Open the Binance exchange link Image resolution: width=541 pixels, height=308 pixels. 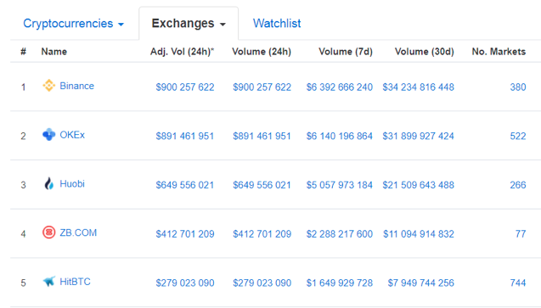pyautogui.click(x=76, y=86)
